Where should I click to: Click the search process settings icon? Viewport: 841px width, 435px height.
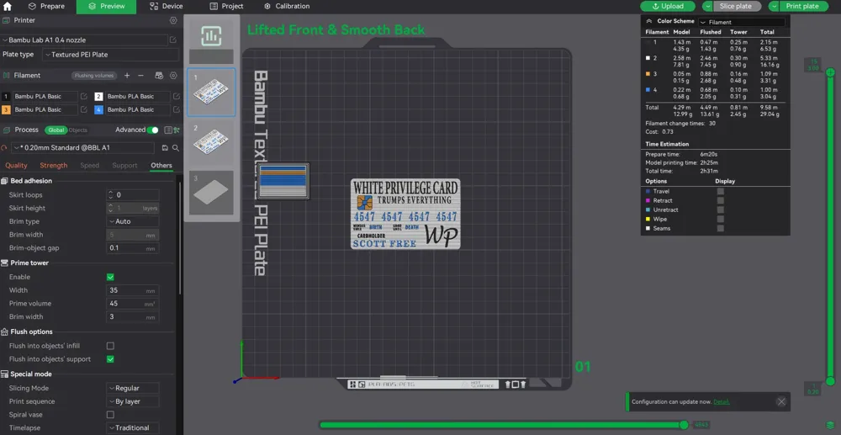tap(175, 147)
